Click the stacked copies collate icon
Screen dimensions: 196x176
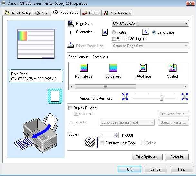point(91,142)
